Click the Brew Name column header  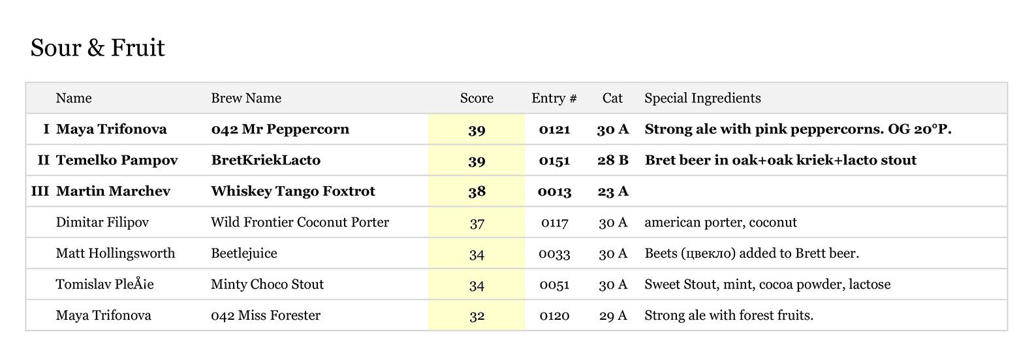coord(246,99)
